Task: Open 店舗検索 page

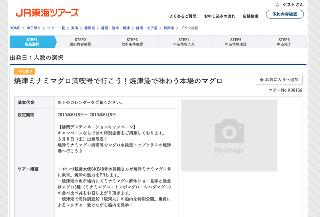Action: point(250,16)
